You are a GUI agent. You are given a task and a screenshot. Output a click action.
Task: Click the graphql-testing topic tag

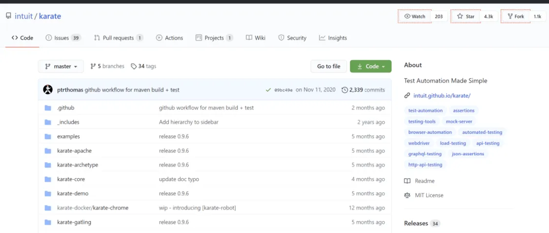pyautogui.click(x=425, y=154)
